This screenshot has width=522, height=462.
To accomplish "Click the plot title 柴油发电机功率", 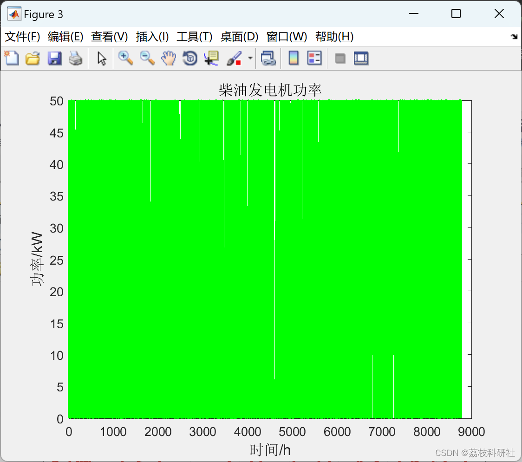I will coord(270,90).
